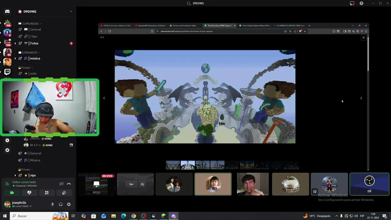Reload the shared browser page

[110, 31]
